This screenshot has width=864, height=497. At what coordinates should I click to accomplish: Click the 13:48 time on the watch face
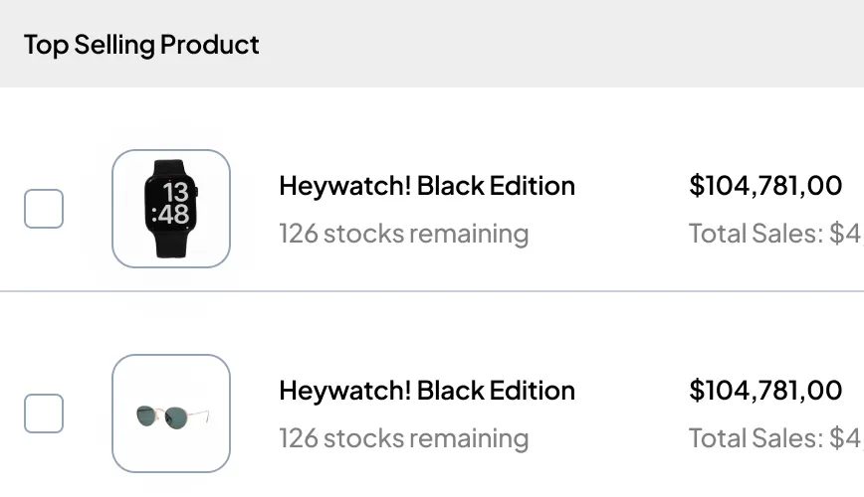(x=171, y=203)
